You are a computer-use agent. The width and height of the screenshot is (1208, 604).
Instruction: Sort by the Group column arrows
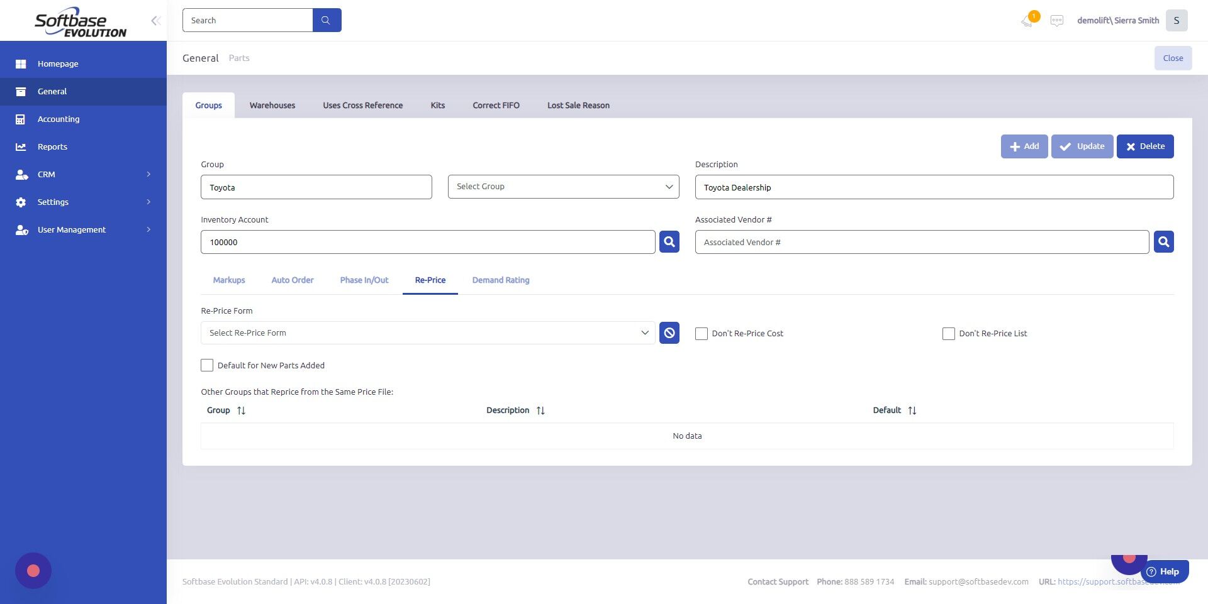(x=241, y=410)
